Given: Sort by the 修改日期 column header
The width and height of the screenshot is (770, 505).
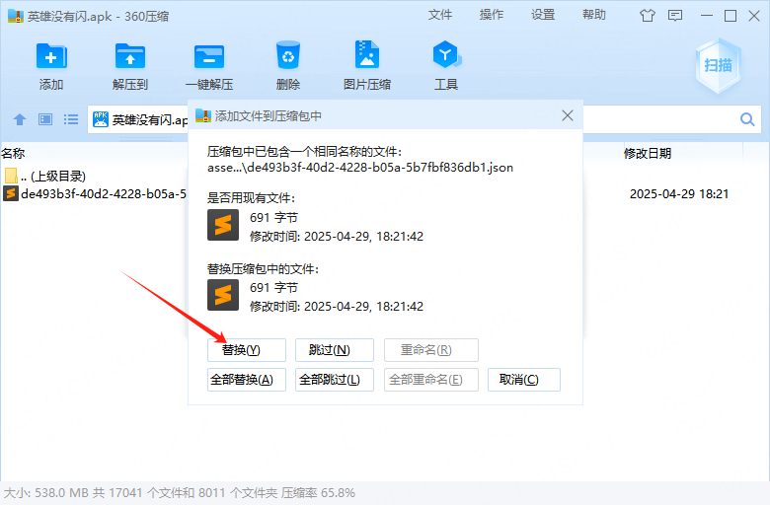Looking at the screenshot, I should pos(648,154).
